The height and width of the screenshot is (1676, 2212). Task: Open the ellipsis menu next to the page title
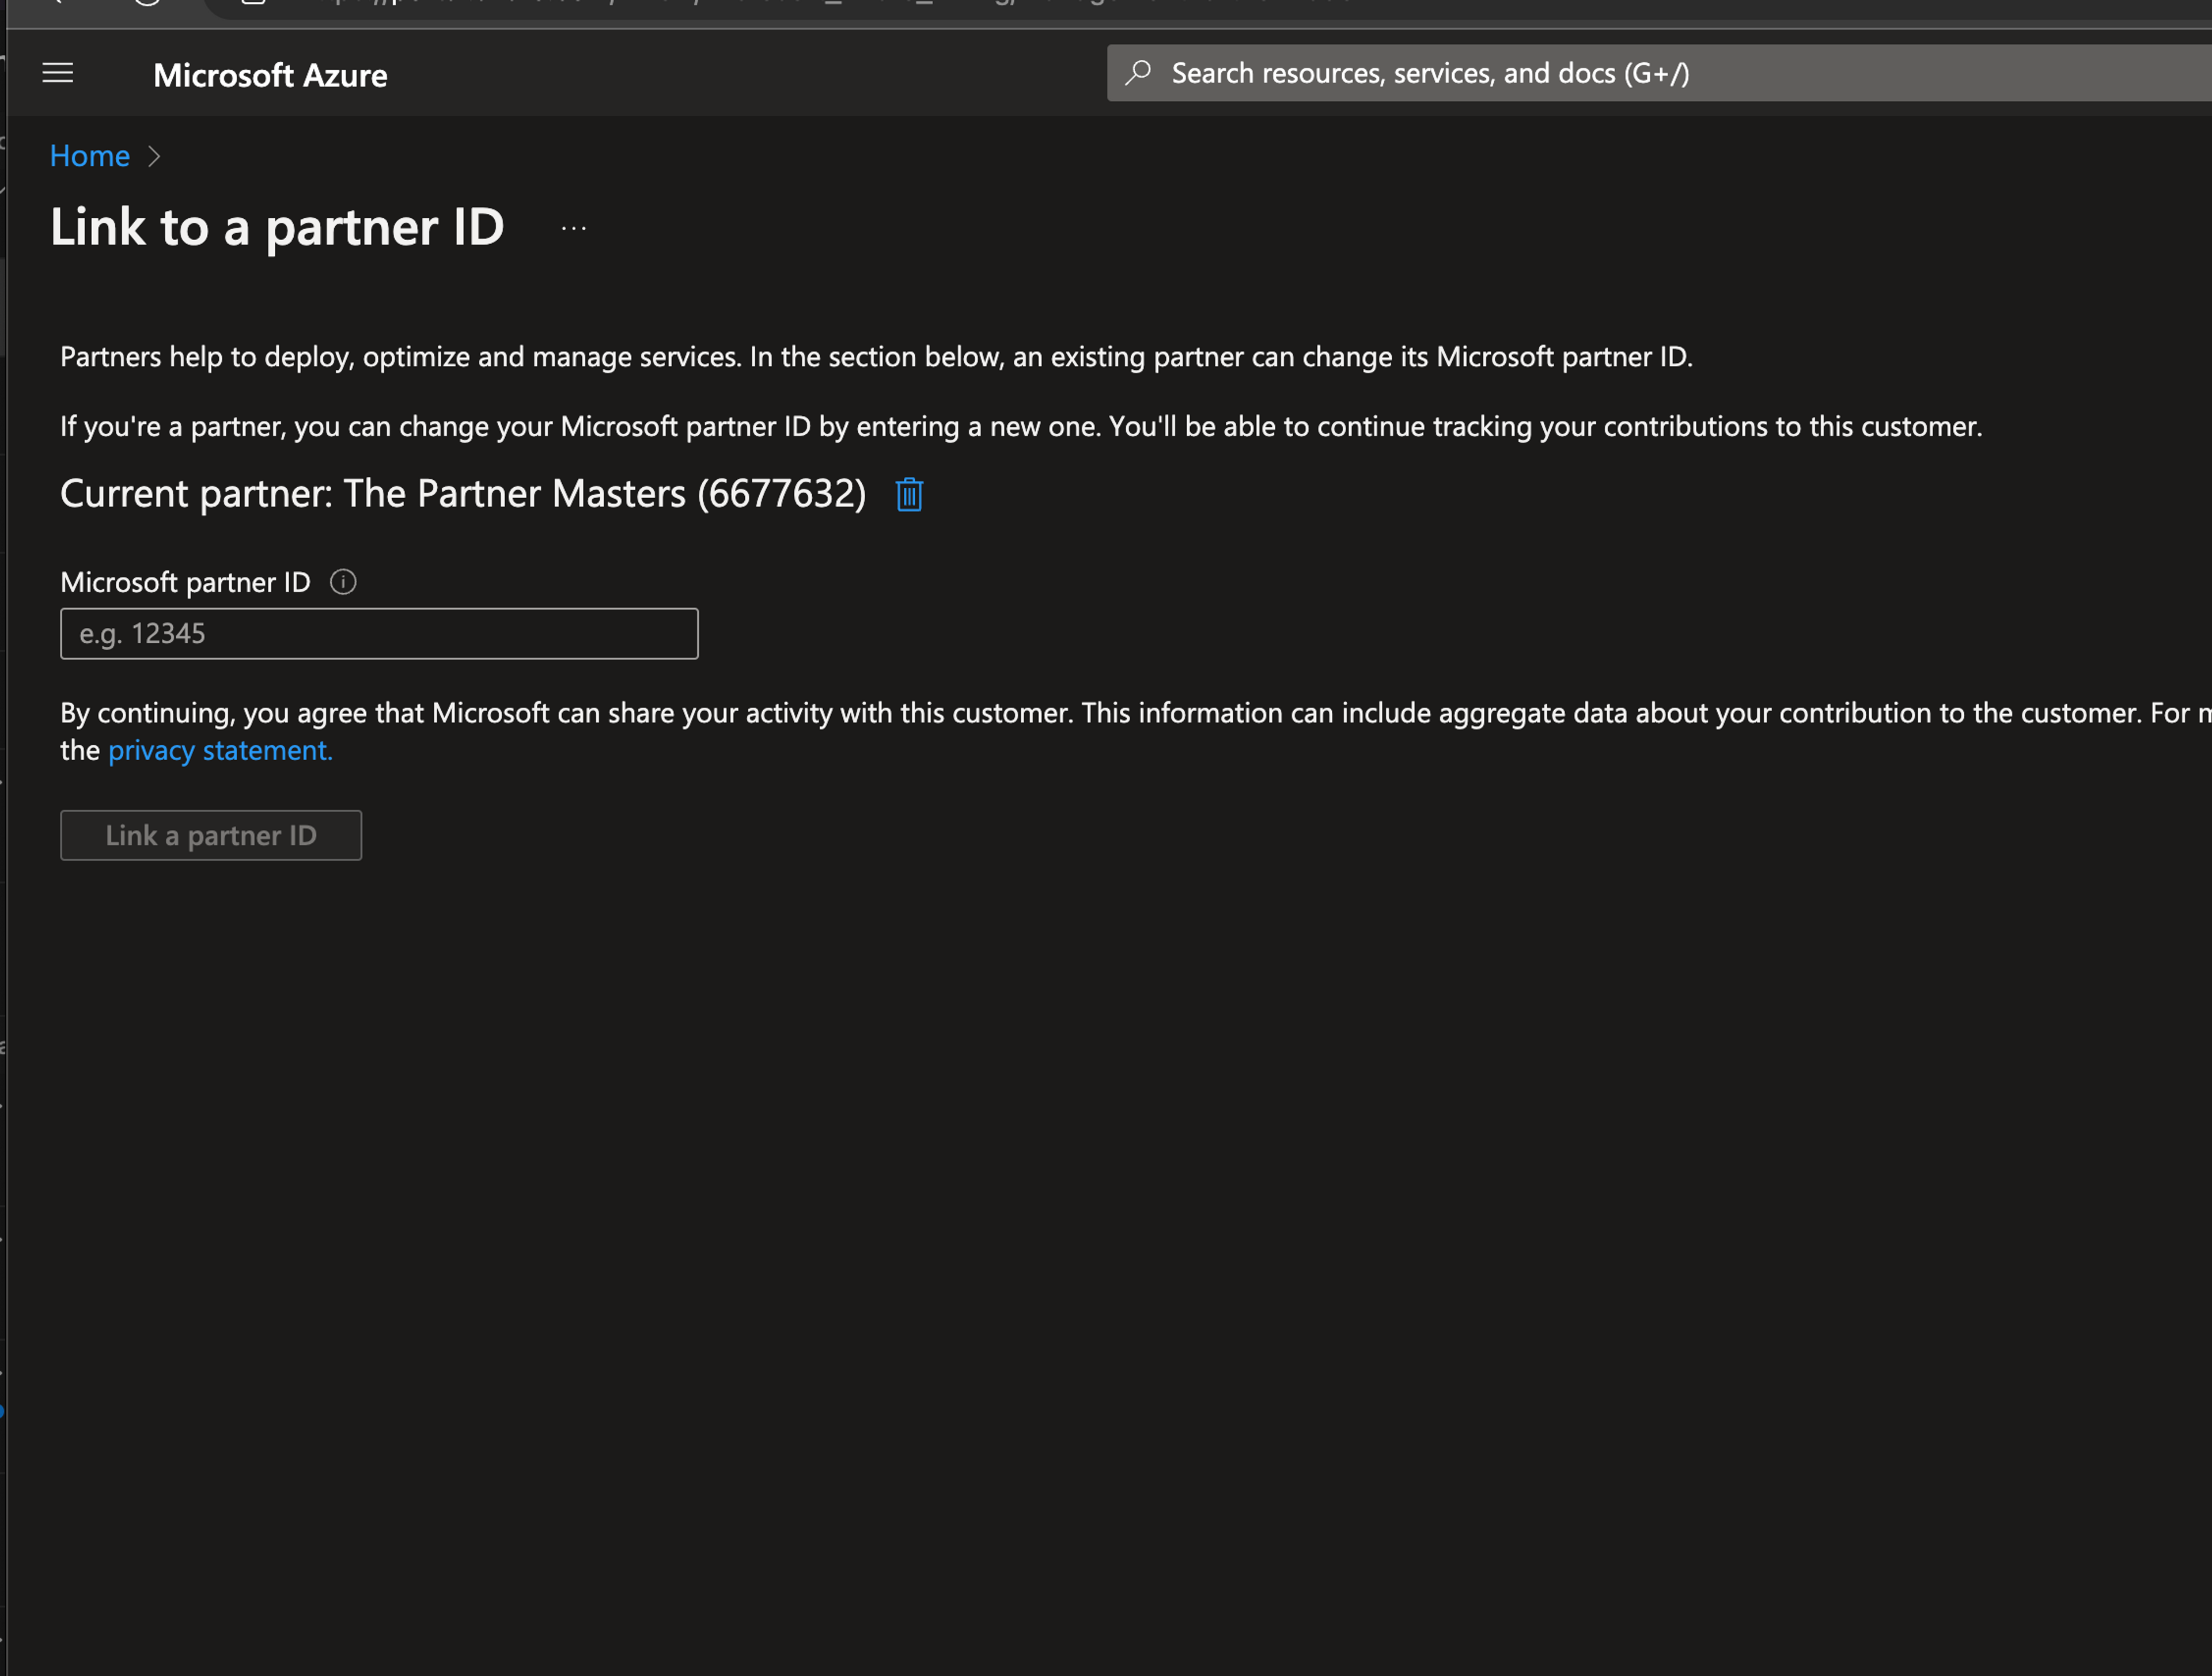pos(574,228)
